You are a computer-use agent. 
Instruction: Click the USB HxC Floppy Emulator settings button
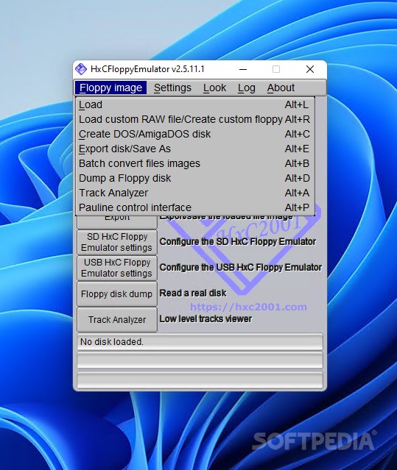coord(117,268)
